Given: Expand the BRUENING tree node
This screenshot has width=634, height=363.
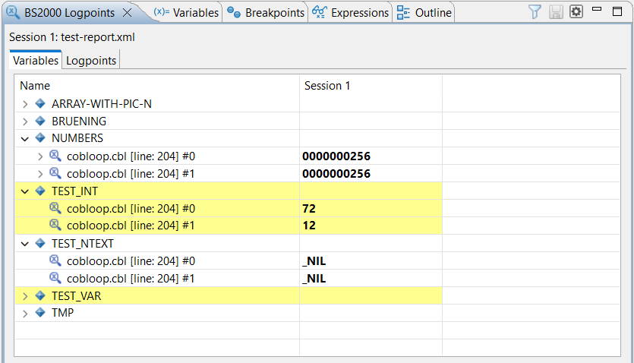Looking at the screenshot, I should coord(25,121).
